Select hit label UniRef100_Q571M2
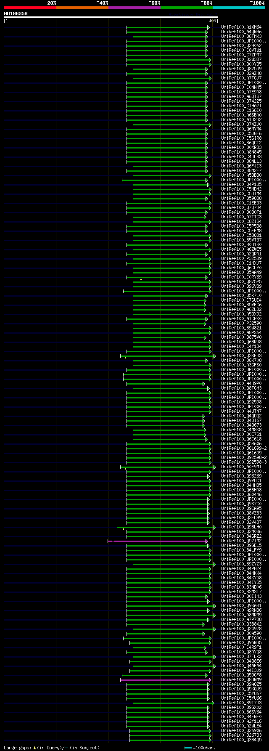The image size is (269, 751). tap(241, 541)
